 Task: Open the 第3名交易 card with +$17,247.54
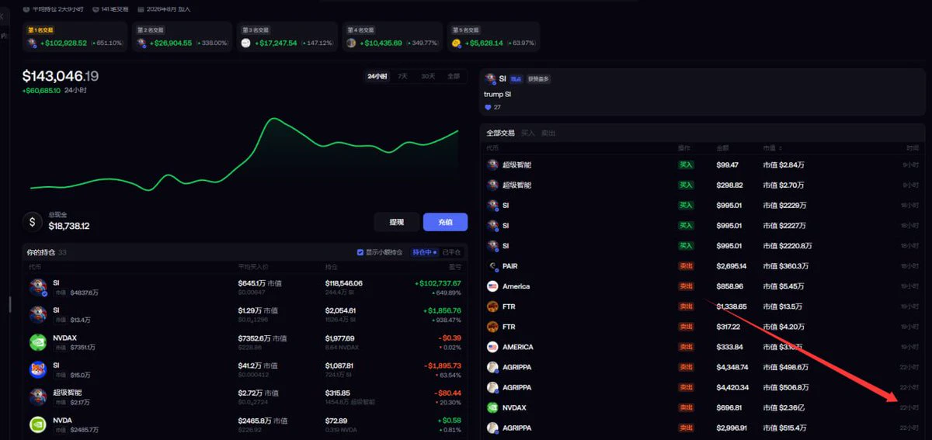coord(287,37)
